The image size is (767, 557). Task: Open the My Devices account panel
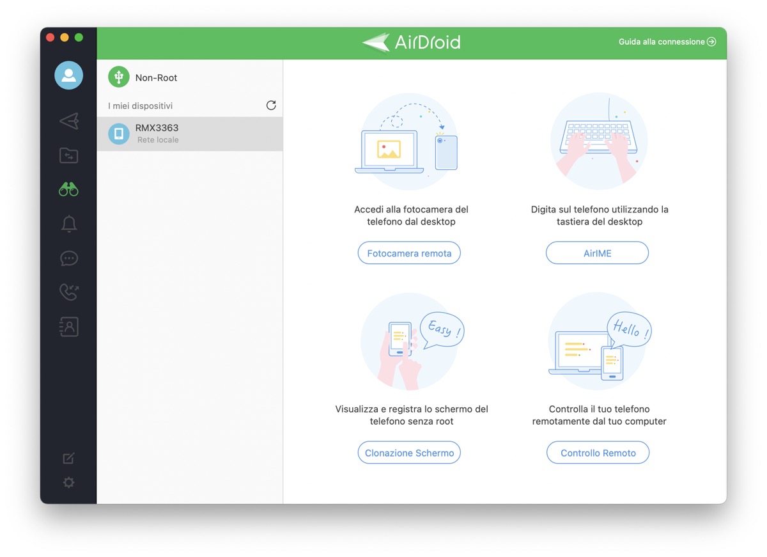point(68,75)
